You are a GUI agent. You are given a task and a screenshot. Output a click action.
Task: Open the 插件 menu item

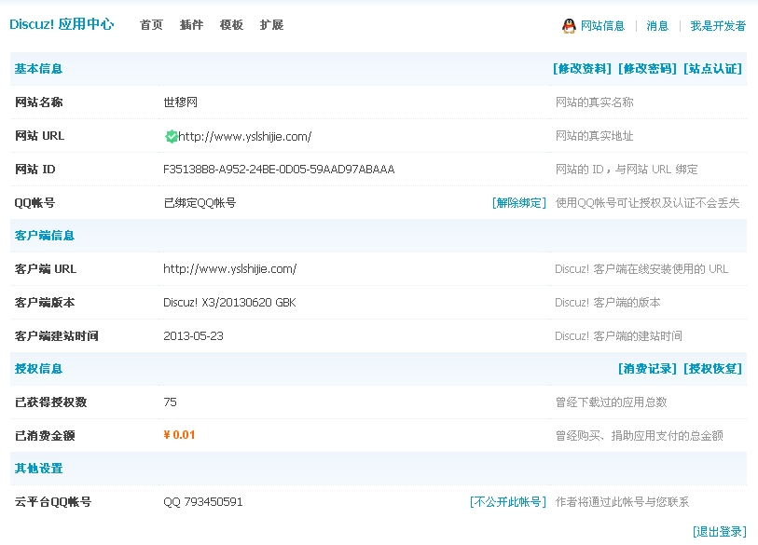point(191,25)
